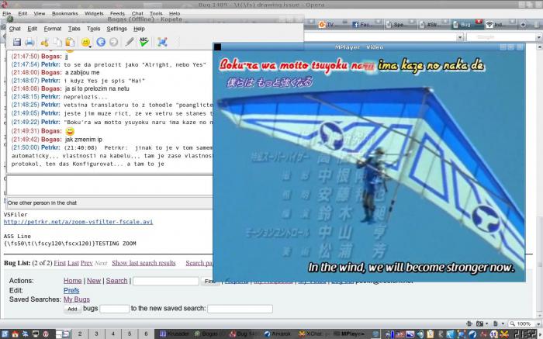Switch to virtual desktop 6 in pager
543x339 pixels.
146,334
